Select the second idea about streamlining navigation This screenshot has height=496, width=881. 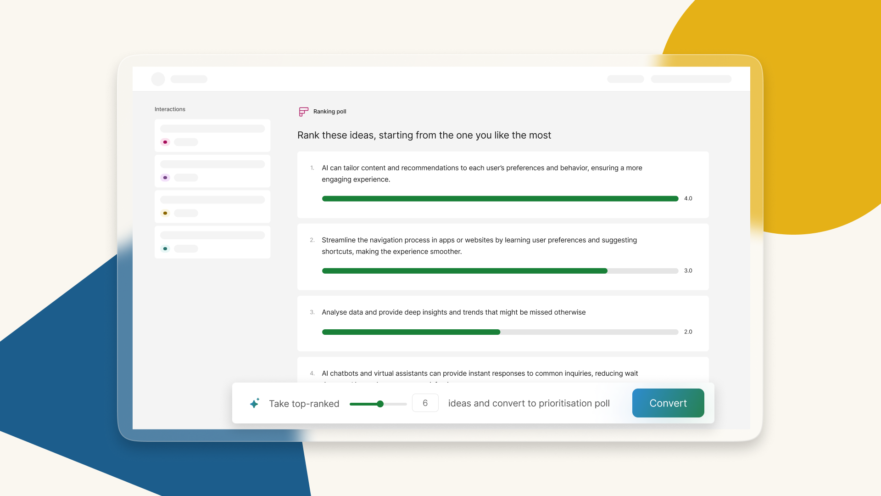[502, 256]
